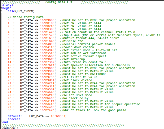
Task: Click the case(LUT_INDEX) statement
Action: point(21,11)
